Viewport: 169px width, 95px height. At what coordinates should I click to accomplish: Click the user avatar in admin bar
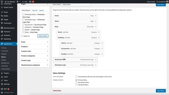pyautogui.click(x=167, y=2)
